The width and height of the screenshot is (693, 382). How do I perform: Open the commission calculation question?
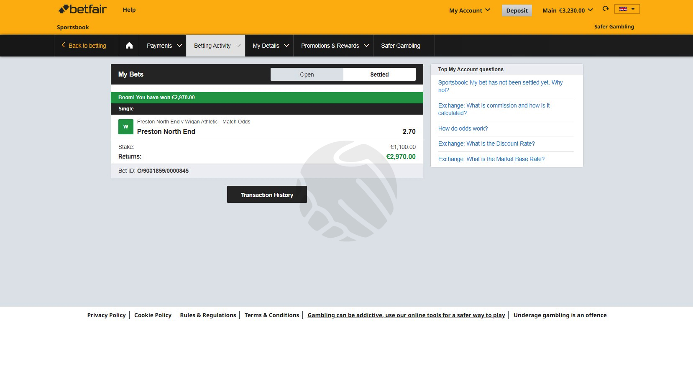pos(494,109)
